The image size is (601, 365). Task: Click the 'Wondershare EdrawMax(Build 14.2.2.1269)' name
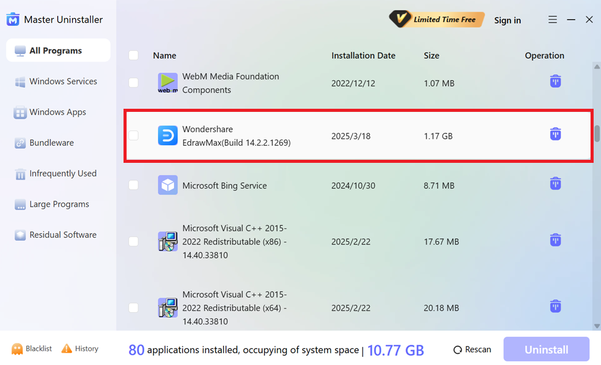(x=236, y=136)
